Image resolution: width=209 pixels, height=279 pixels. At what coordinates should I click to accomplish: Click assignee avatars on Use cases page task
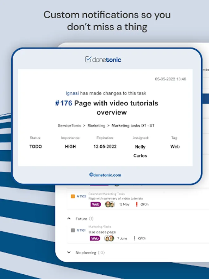pyautogui.click(x=109, y=238)
